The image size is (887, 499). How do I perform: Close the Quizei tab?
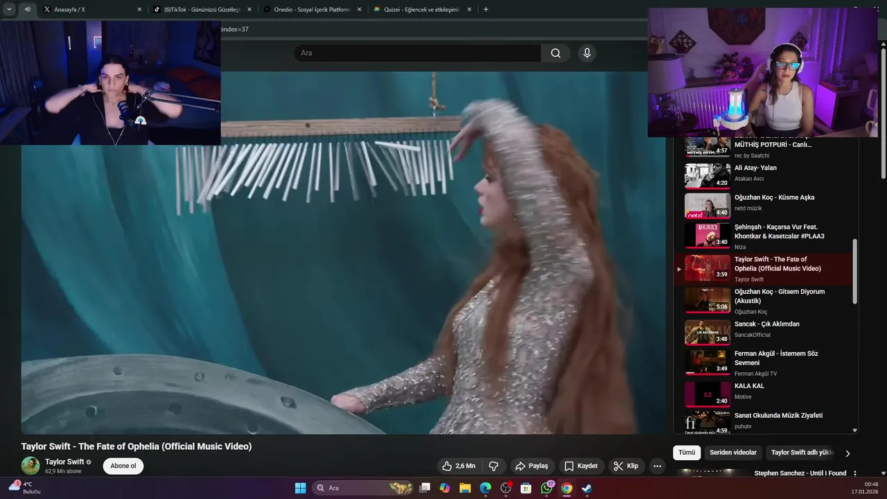pos(469,10)
